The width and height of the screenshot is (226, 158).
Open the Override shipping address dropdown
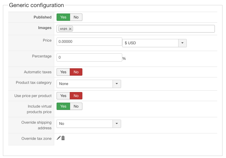click(85, 124)
